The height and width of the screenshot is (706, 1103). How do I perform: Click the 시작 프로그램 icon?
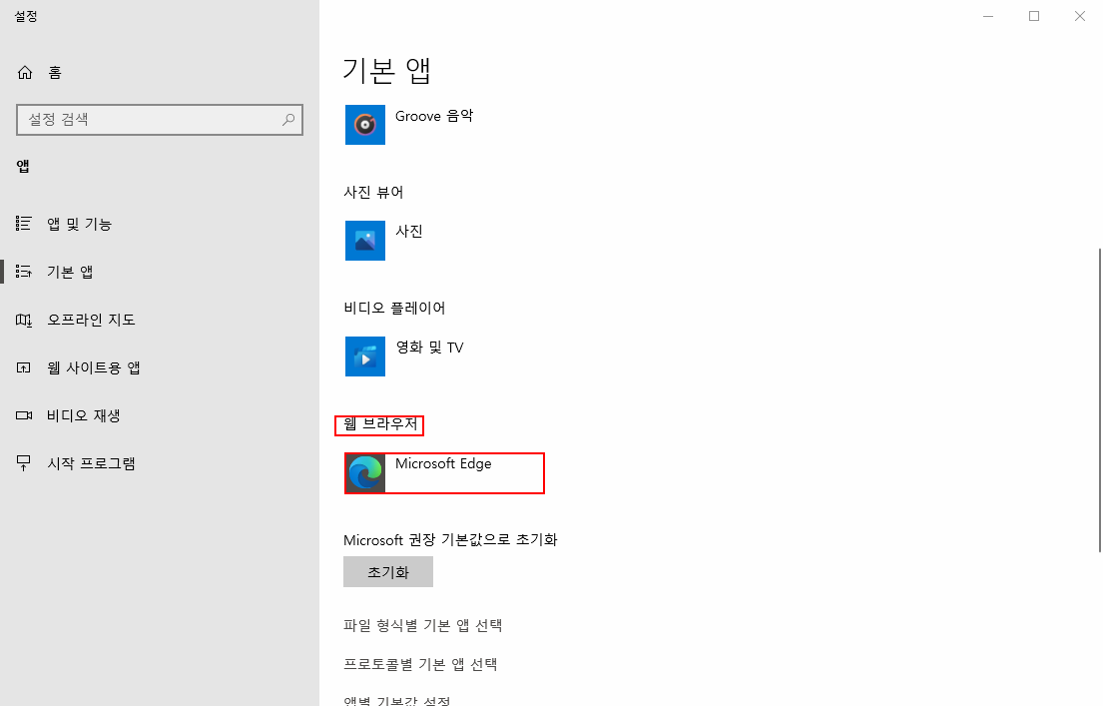pyautogui.click(x=23, y=463)
